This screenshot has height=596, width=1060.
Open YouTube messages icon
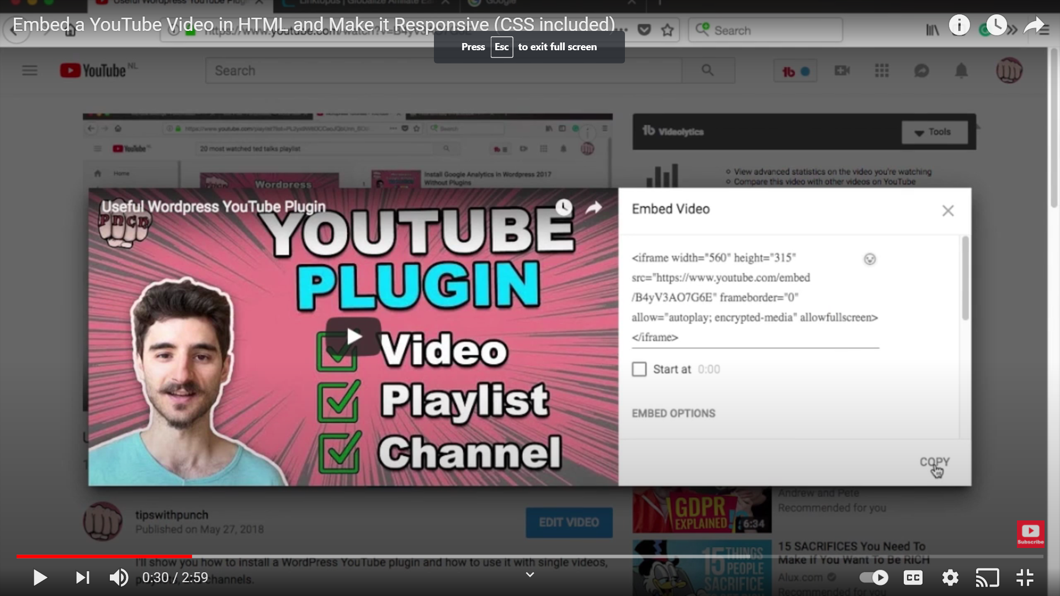tap(921, 71)
